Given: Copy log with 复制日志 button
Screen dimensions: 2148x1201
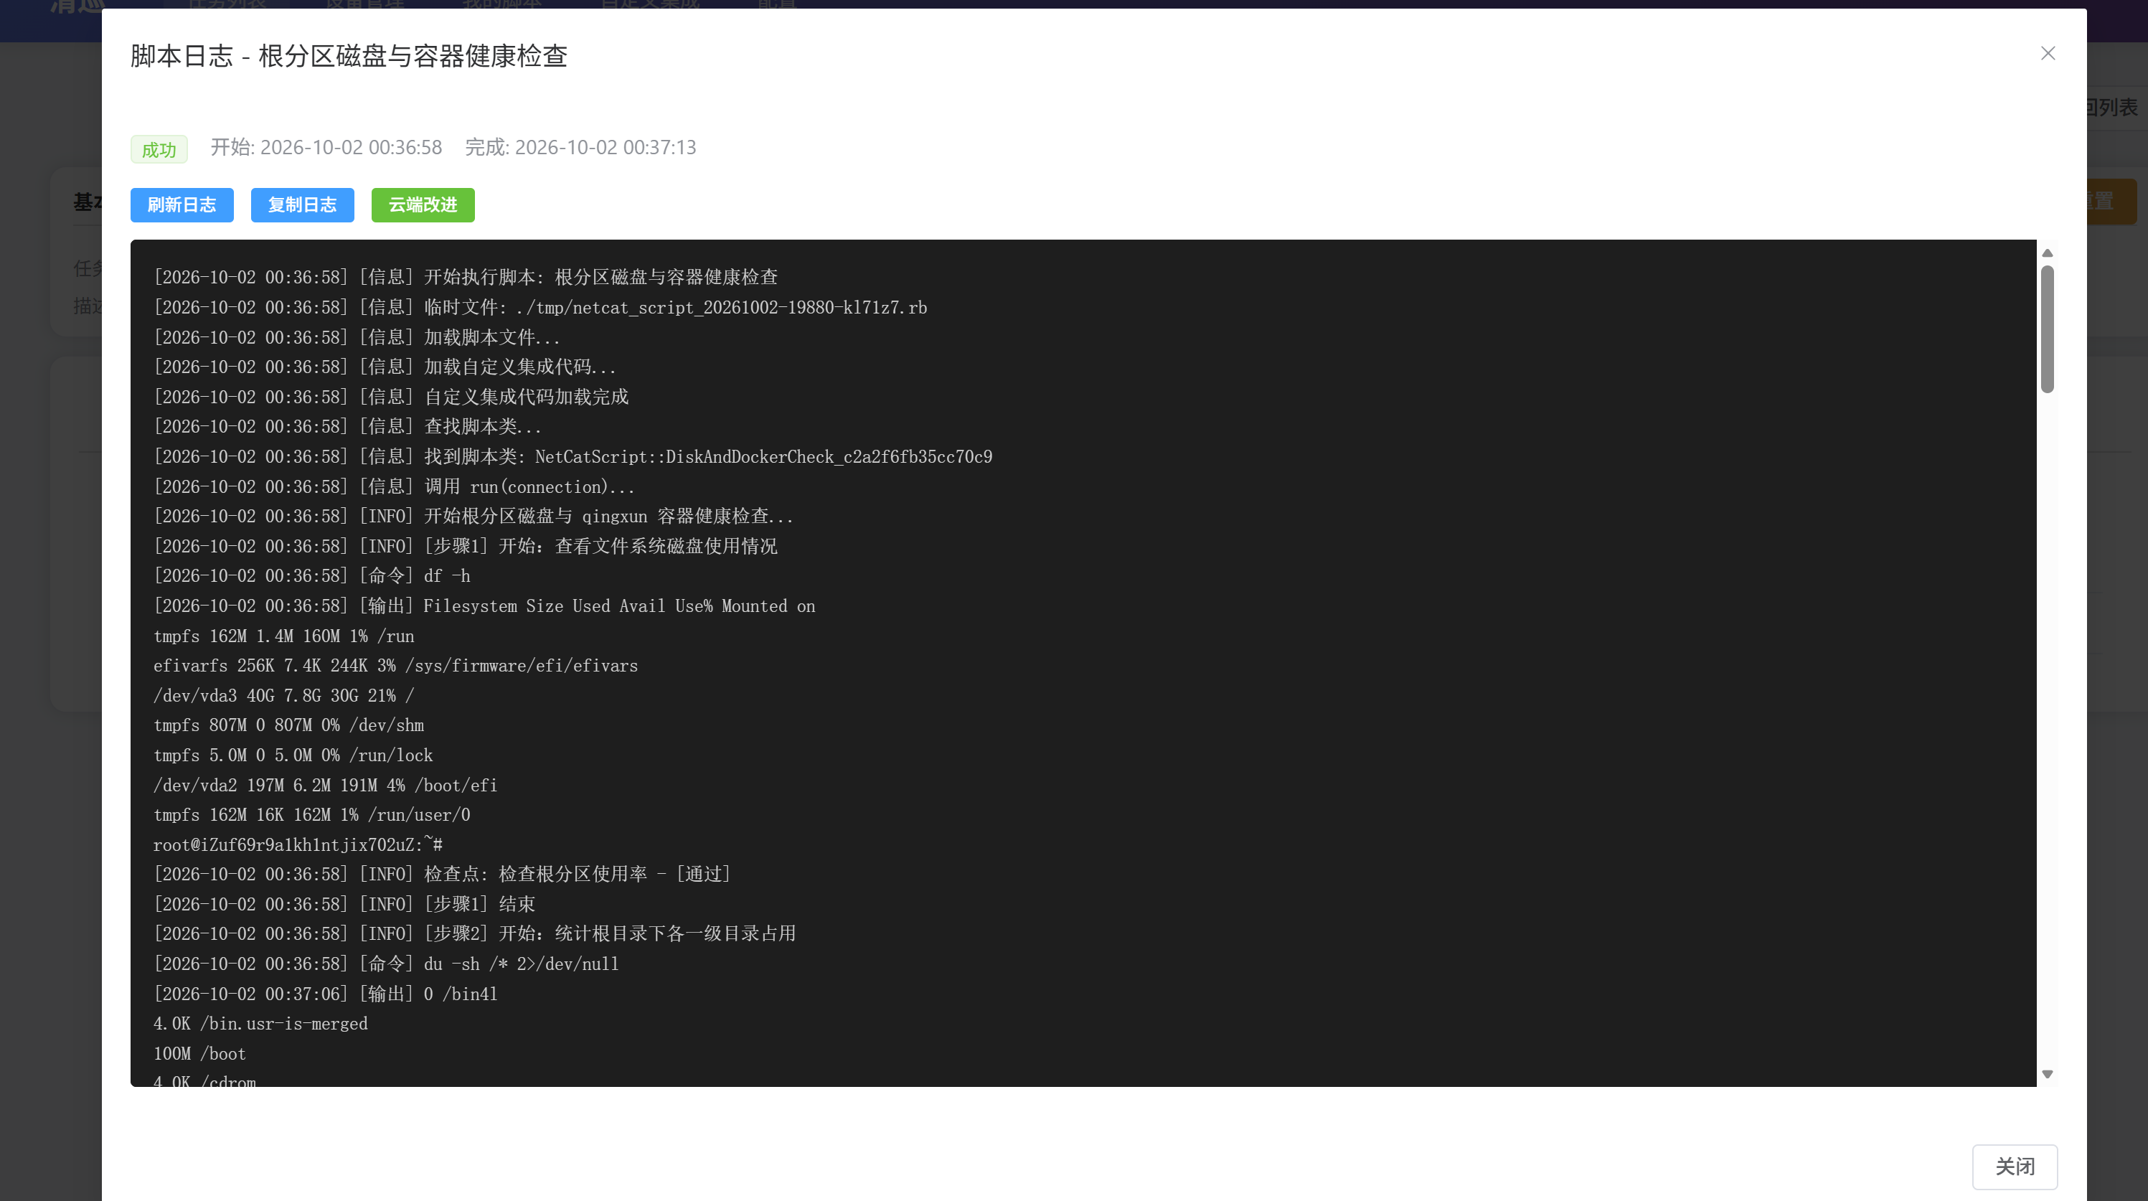Looking at the screenshot, I should 302,205.
